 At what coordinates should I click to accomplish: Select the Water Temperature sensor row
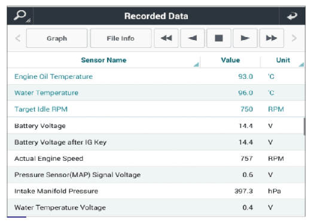point(156,93)
